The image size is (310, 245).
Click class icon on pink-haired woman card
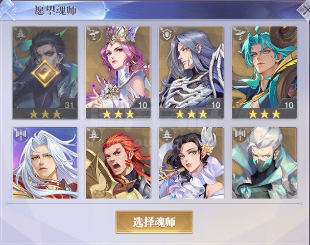point(93,34)
